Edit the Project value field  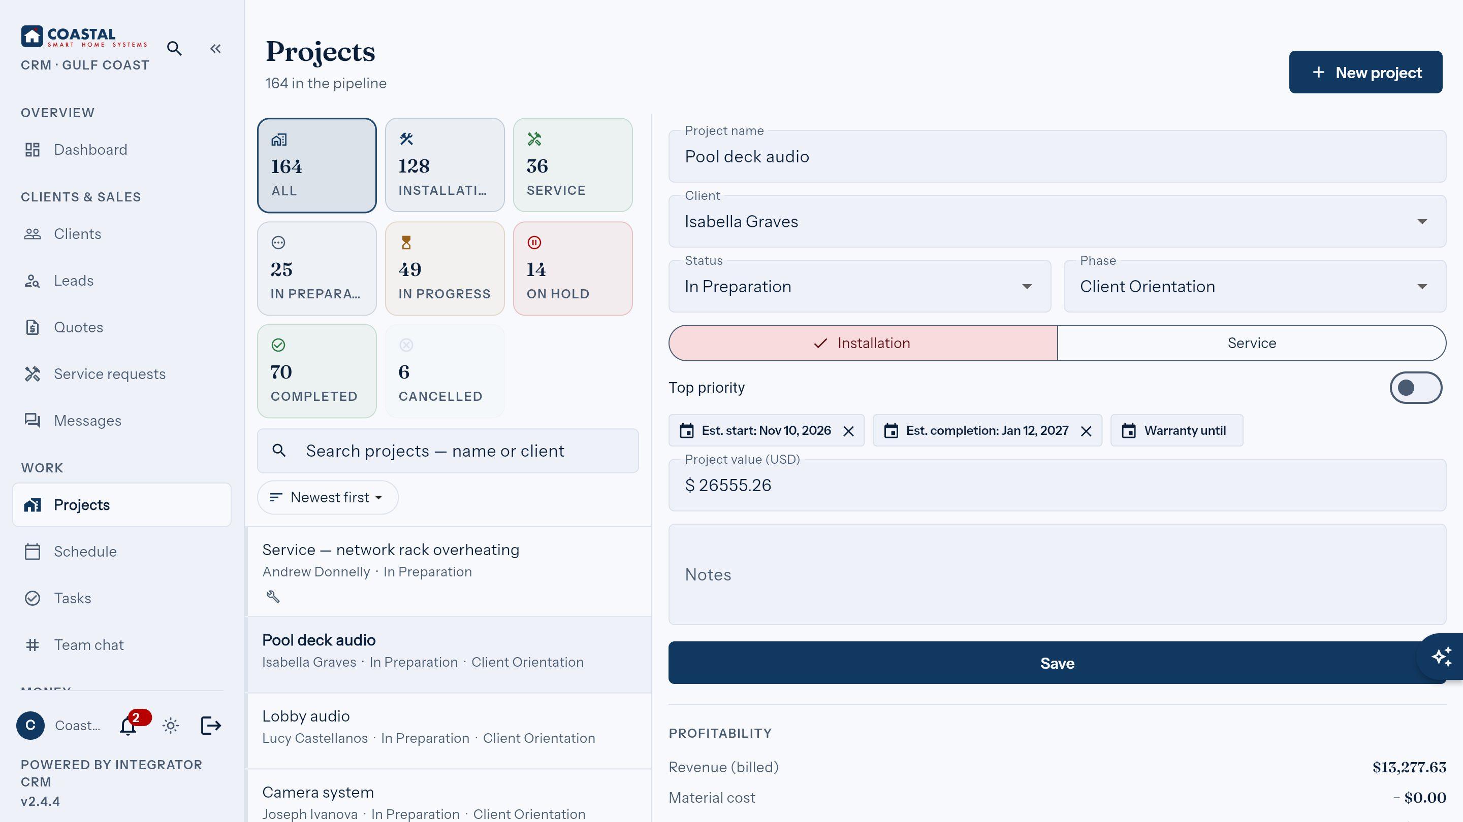[1057, 485]
